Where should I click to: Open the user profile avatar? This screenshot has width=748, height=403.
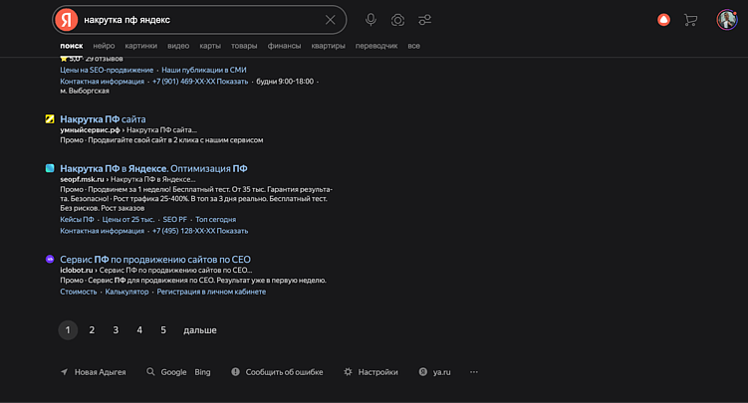point(726,20)
